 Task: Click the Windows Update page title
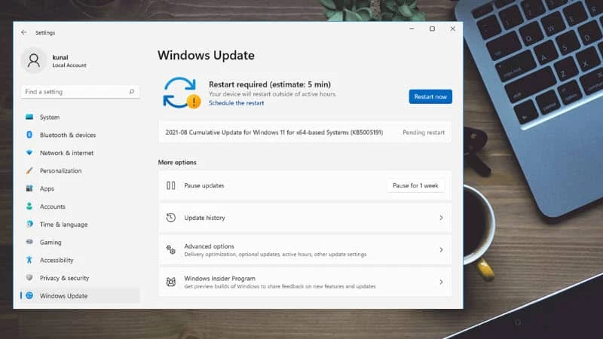point(206,55)
